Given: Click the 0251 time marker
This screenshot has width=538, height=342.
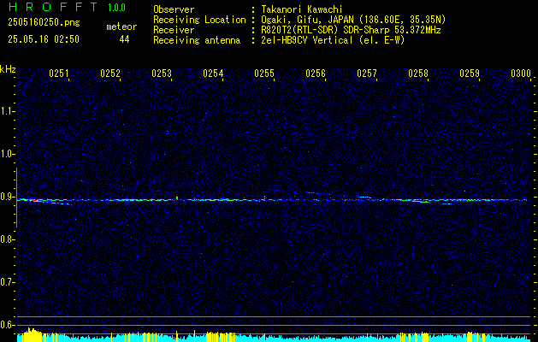Looking at the screenshot, I should coord(59,74).
